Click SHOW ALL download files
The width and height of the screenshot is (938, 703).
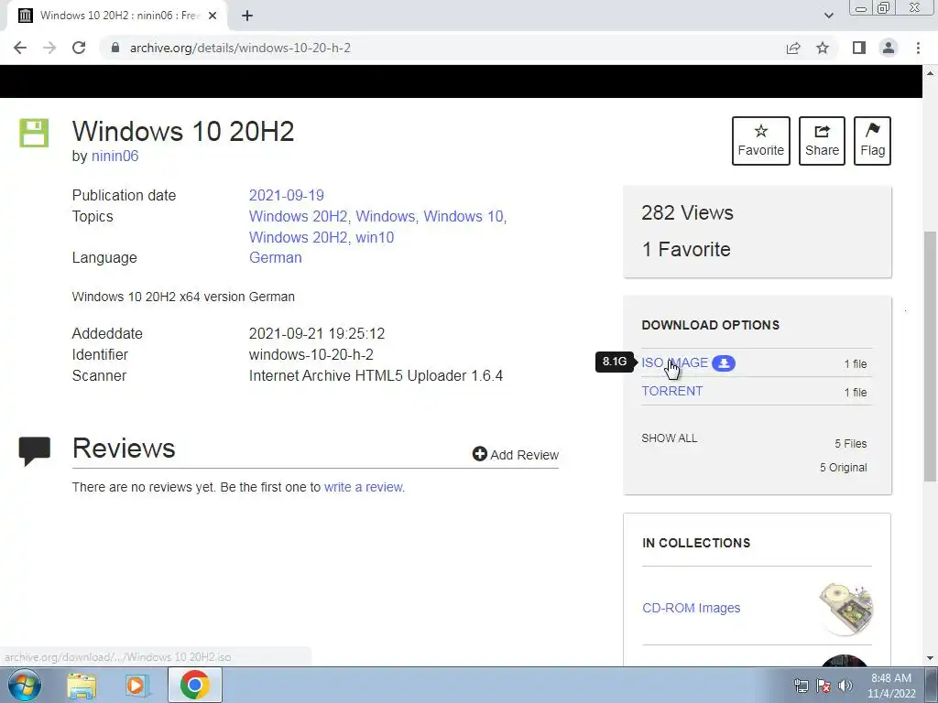click(x=670, y=438)
